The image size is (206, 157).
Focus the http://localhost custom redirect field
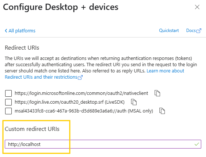[103, 144]
